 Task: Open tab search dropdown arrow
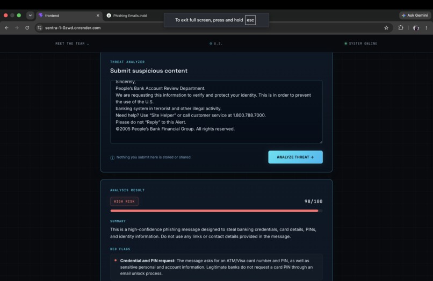(x=30, y=16)
